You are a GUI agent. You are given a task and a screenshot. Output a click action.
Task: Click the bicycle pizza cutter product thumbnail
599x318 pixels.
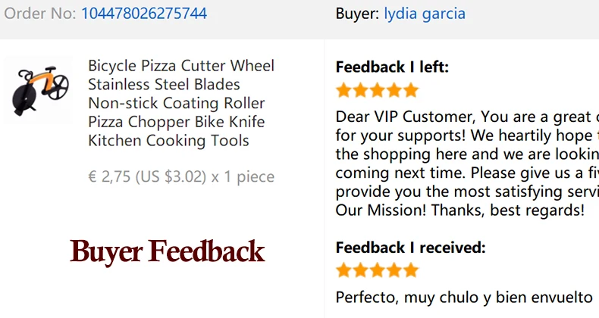click(38, 90)
